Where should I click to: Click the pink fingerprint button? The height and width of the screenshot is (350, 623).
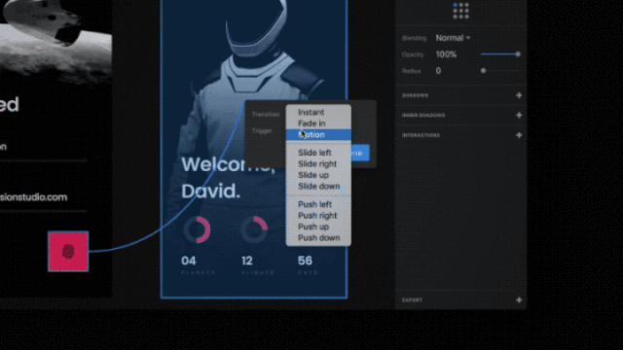point(68,252)
